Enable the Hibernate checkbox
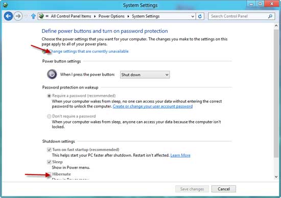Image resolution: width=281 pixels, height=198 pixels. [49, 174]
